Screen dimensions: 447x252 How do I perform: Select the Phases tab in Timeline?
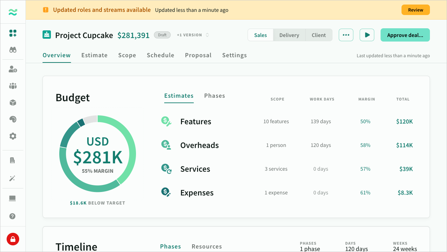[171, 246]
